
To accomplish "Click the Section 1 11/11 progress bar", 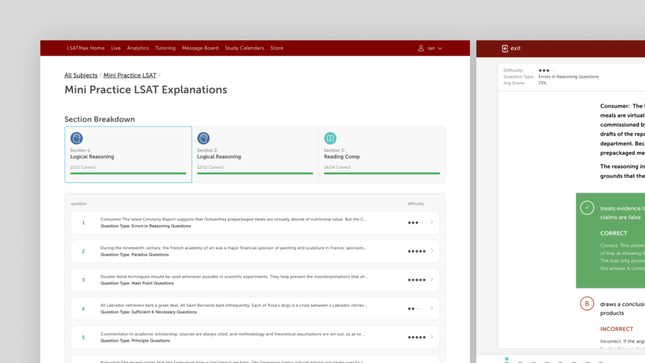I will [x=128, y=173].
